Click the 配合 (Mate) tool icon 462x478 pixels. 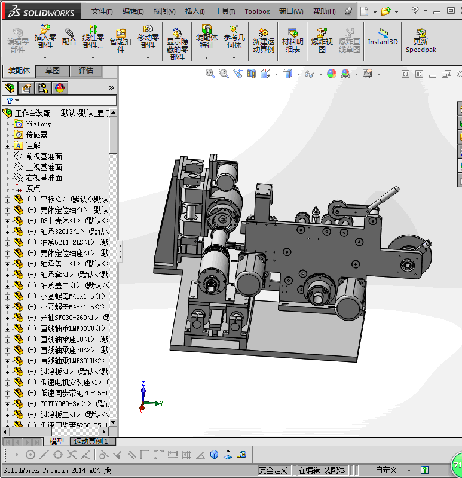point(69,36)
